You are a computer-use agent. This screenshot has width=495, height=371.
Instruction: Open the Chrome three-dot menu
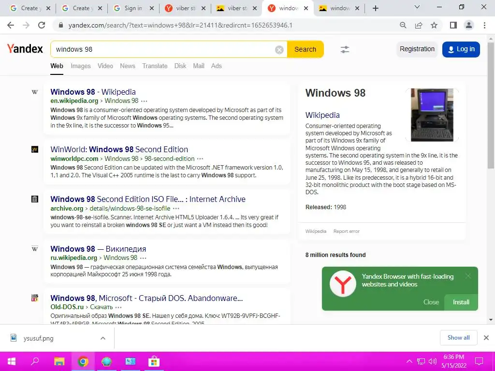(x=484, y=25)
